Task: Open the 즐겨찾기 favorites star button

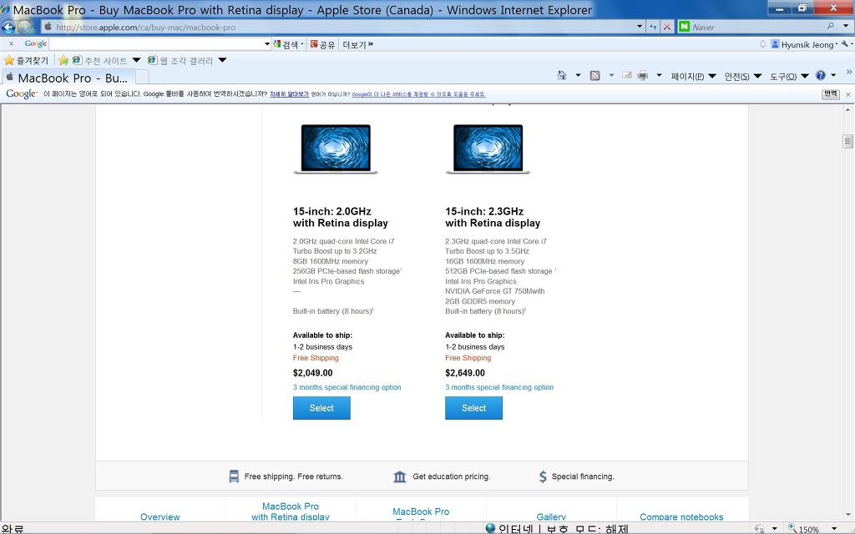Action: pyautogui.click(x=26, y=60)
